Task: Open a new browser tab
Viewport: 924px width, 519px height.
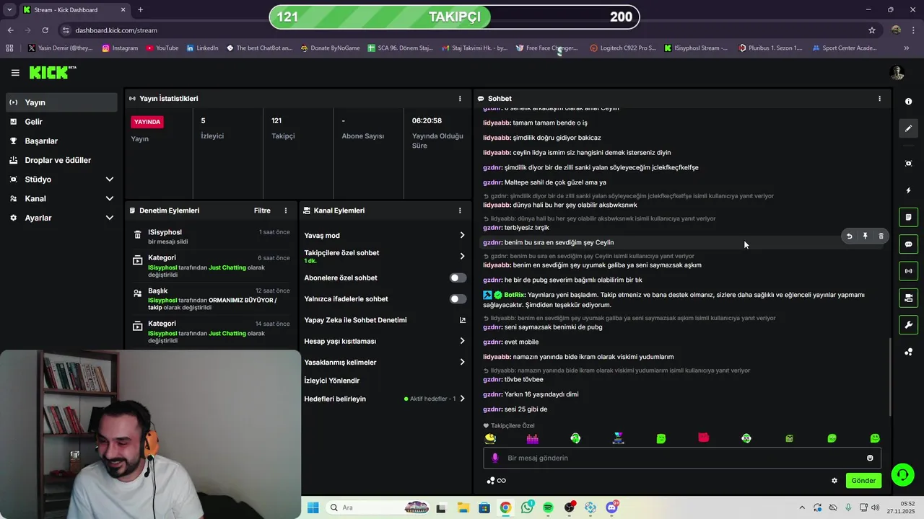Action: pyautogui.click(x=140, y=10)
